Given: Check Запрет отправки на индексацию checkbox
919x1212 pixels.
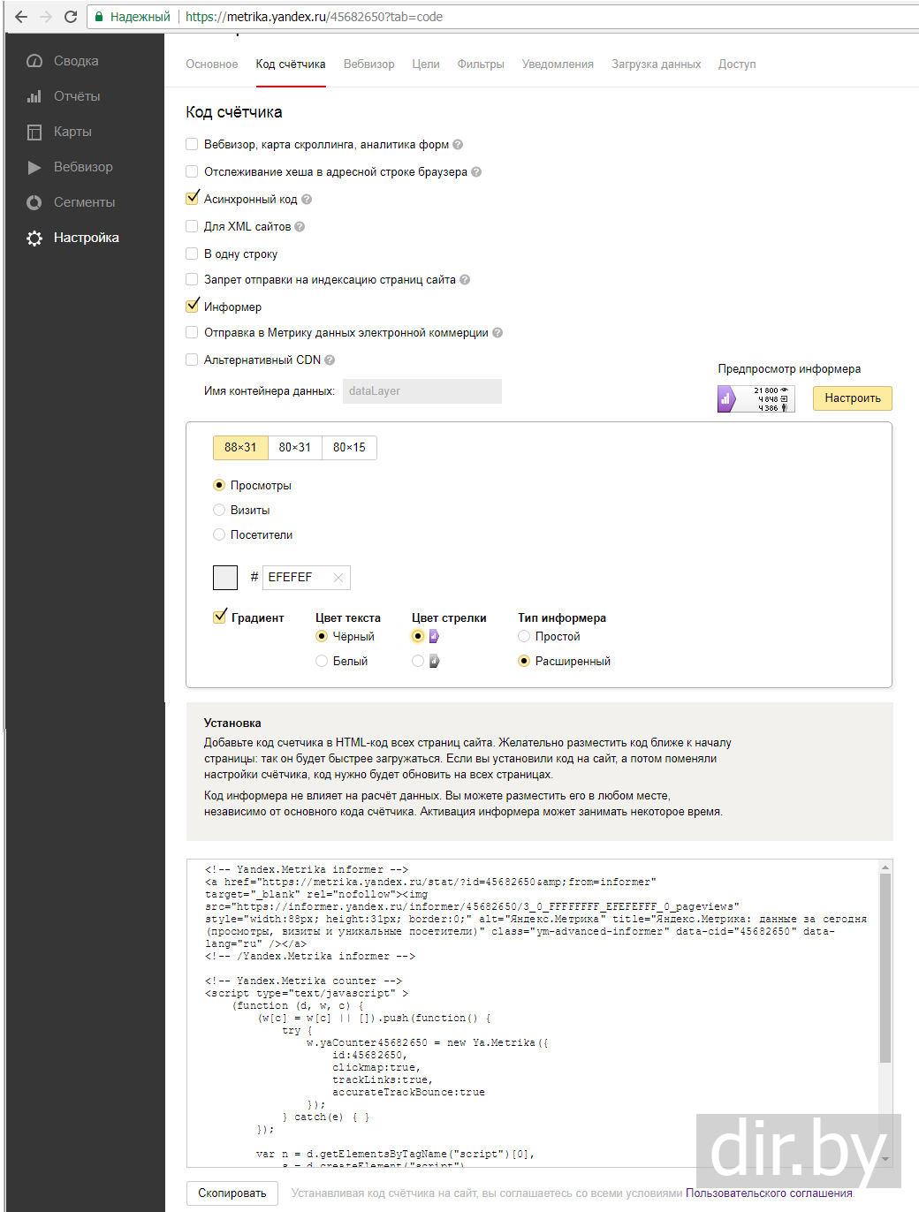Looking at the screenshot, I should [192, 279].
